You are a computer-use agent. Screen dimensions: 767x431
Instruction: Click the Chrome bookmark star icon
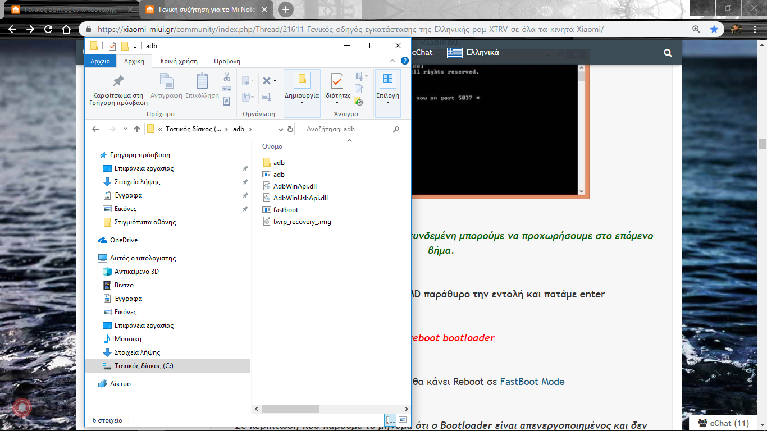click(x=714, y=29)
